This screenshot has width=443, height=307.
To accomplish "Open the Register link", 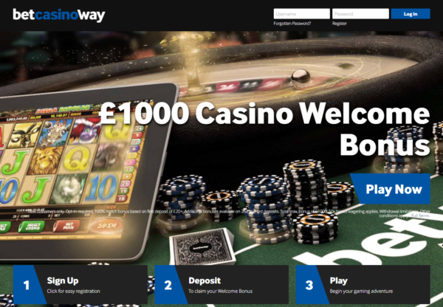I will 340,24.
